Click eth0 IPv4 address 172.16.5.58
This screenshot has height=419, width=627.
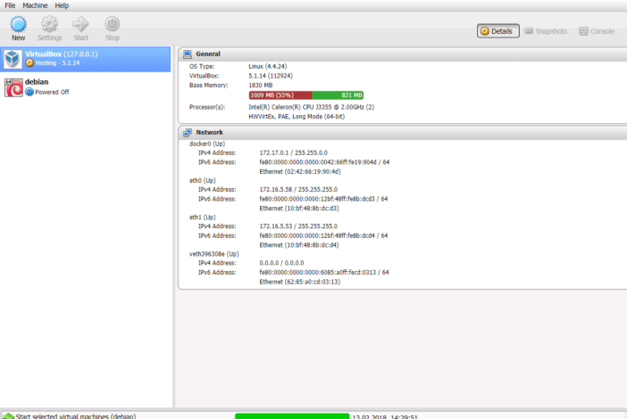(298, 190)
